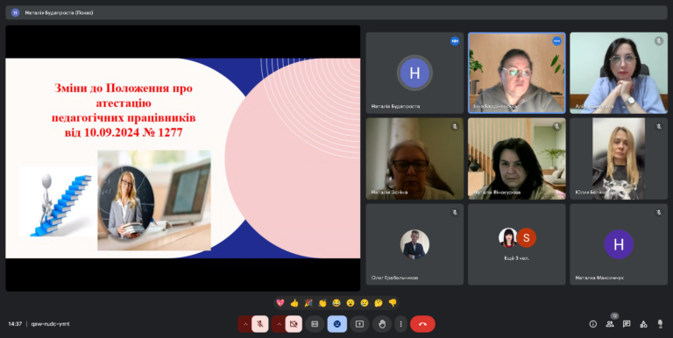Open meeting details info panel
Screen dimensions: 673x338
point(593,324)
